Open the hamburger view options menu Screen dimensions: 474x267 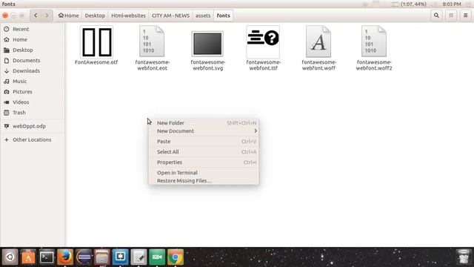466,16
